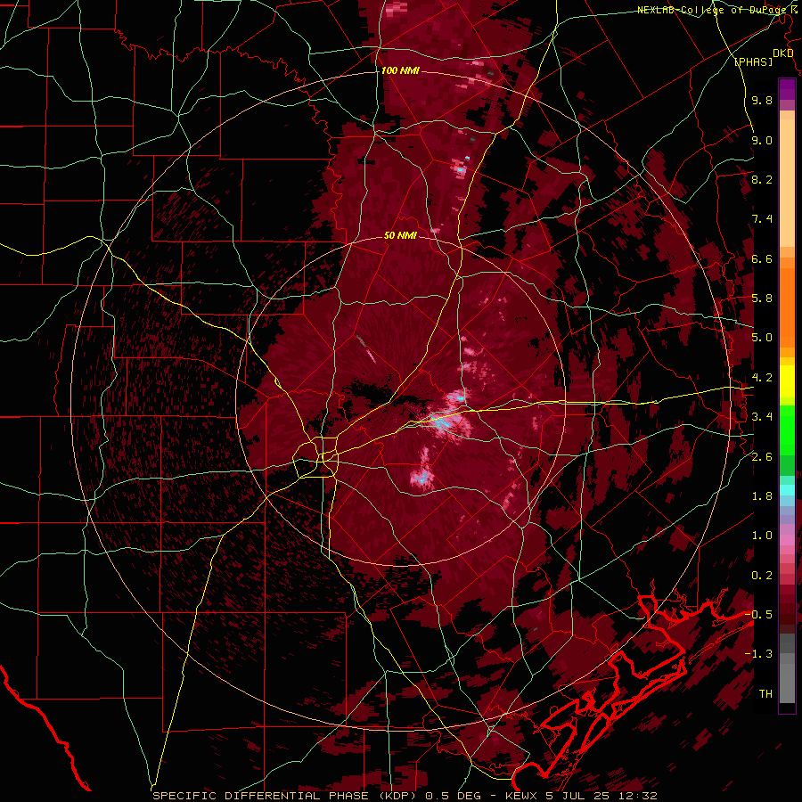Click the TH label on color scale

pos(765,694)
